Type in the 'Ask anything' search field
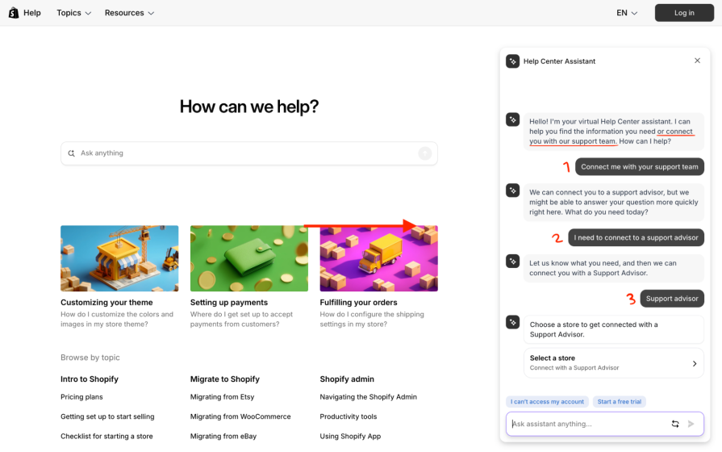Screen dimensions: 722x452 click(242, 153)
